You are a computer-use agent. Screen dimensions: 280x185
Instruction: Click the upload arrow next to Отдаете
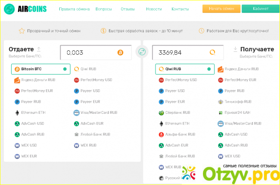coord(39,49)
